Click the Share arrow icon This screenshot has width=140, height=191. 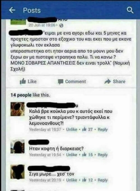(108, 81)
